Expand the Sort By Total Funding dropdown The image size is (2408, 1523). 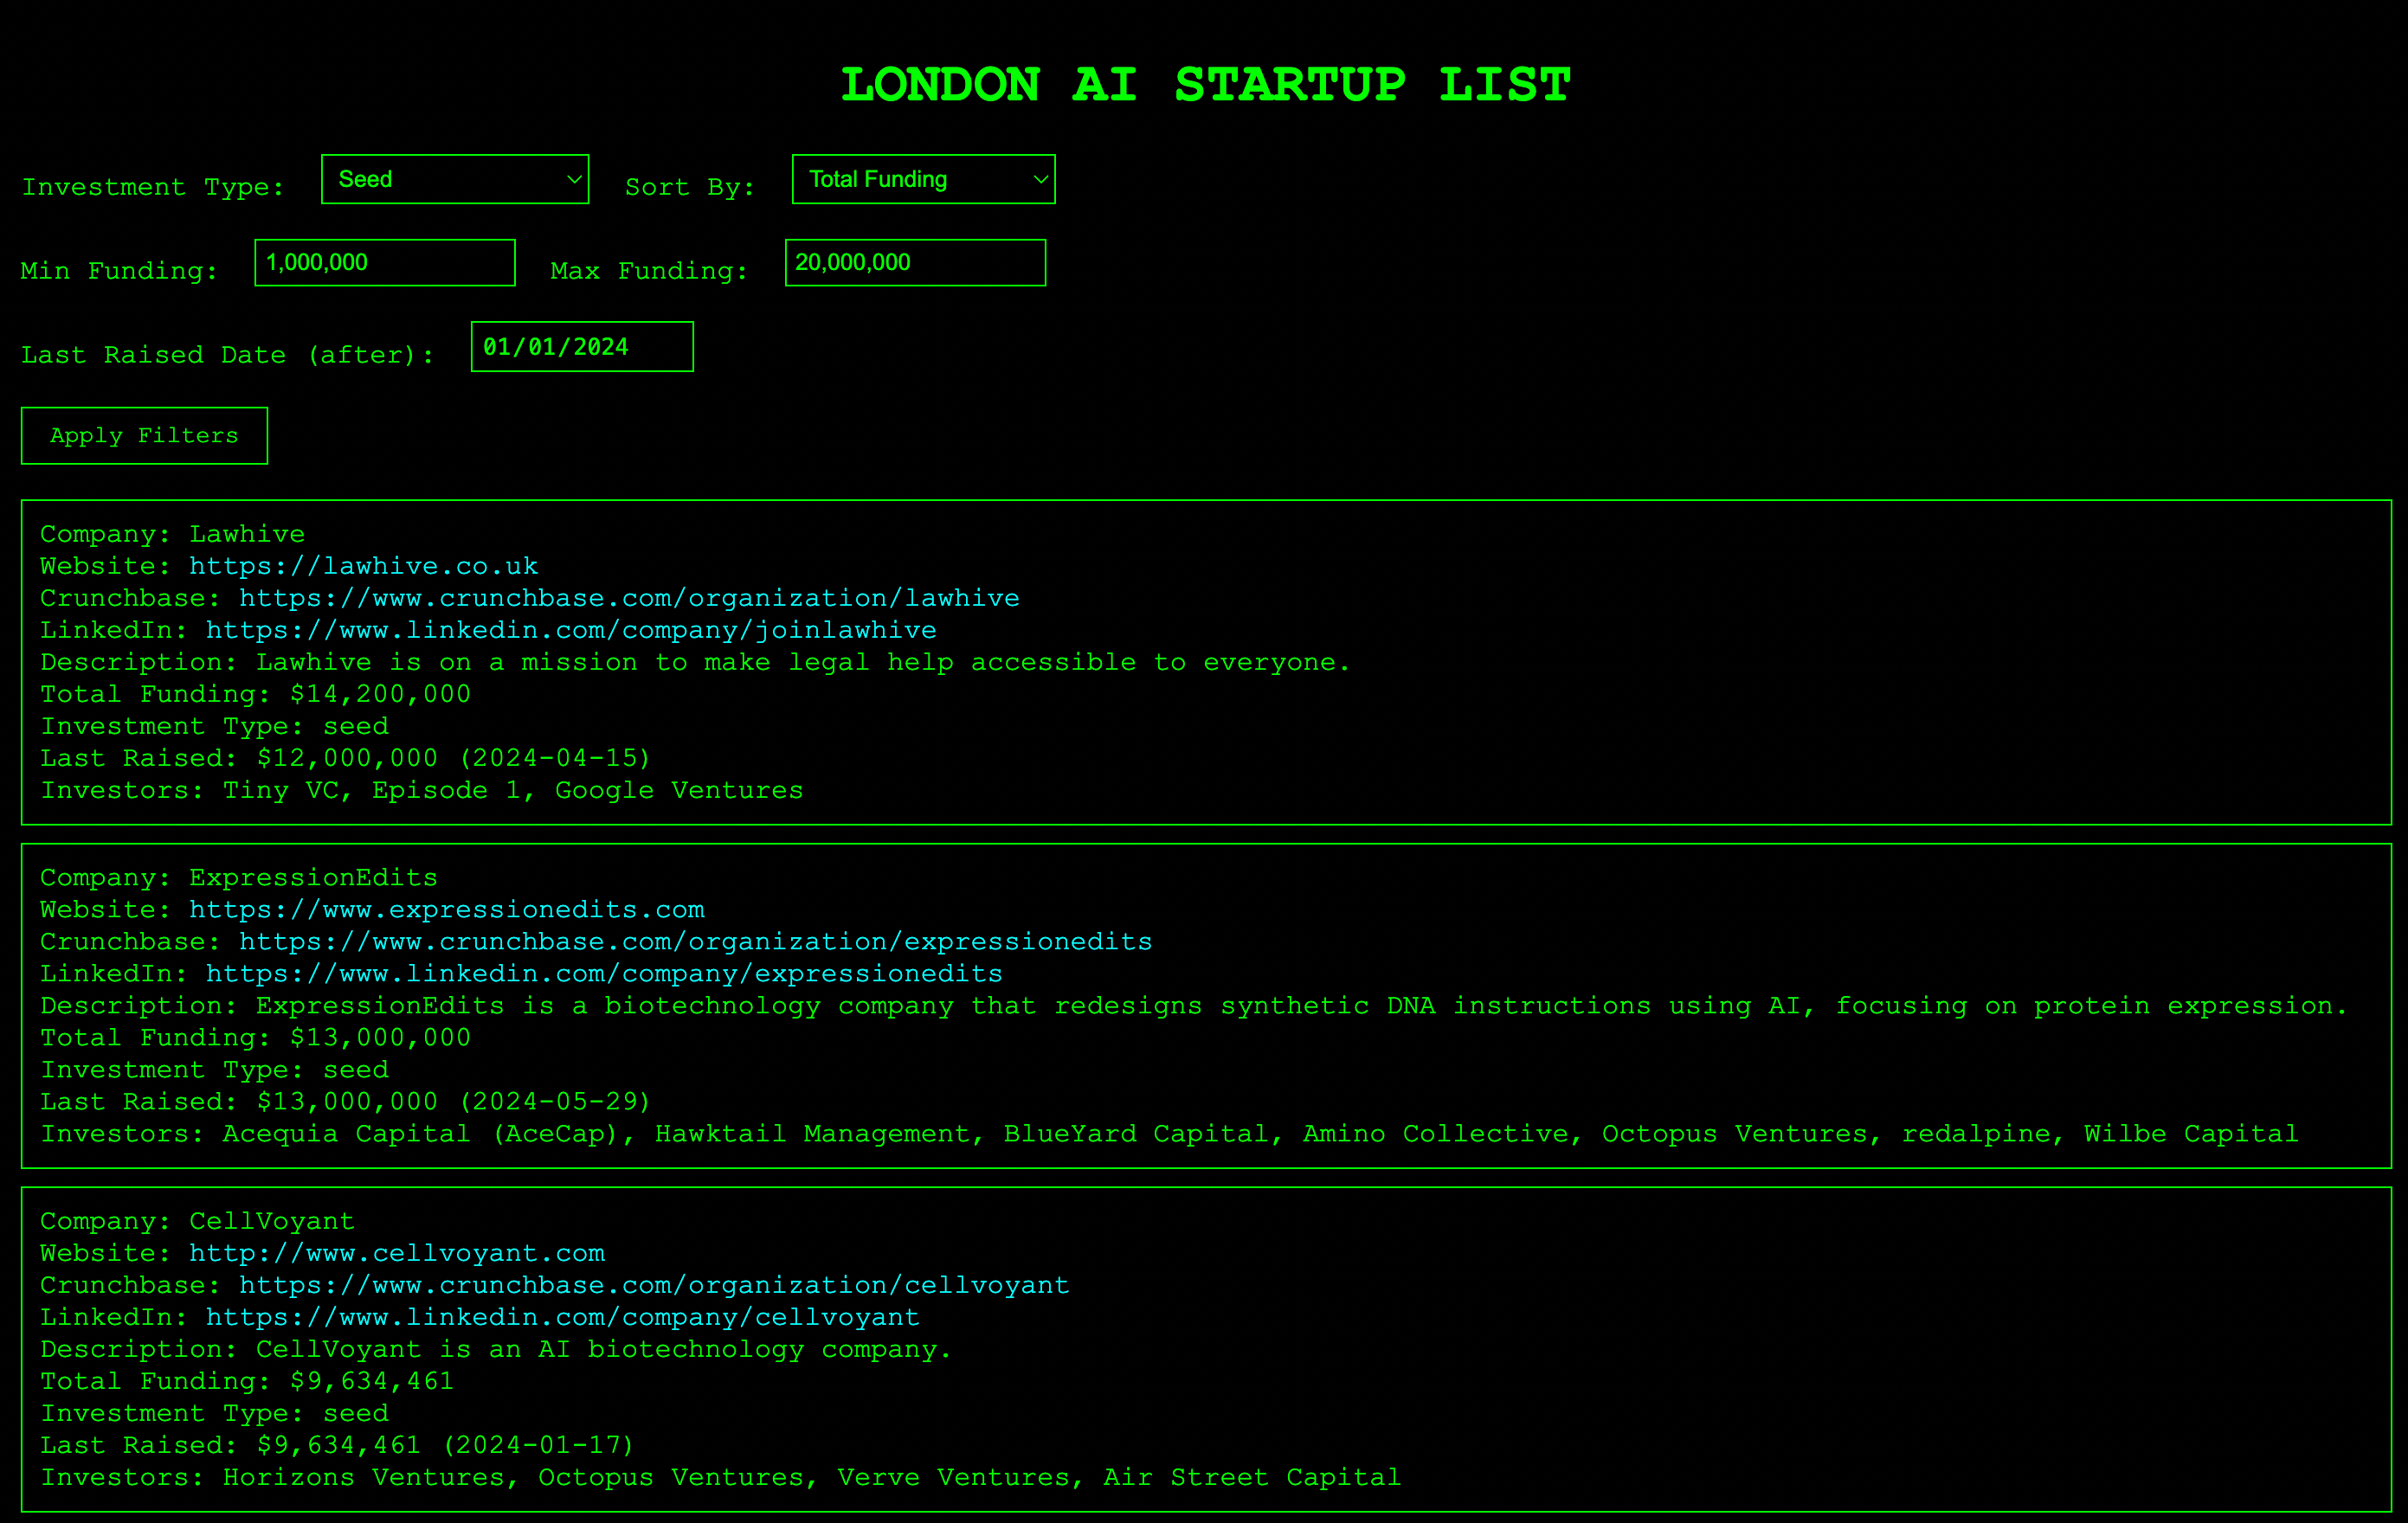point(922,179)
